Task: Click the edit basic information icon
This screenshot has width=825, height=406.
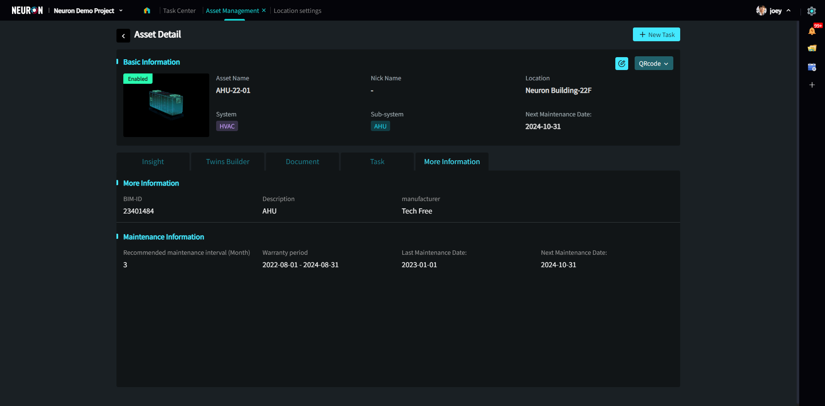Action: (x=622, y=64)
